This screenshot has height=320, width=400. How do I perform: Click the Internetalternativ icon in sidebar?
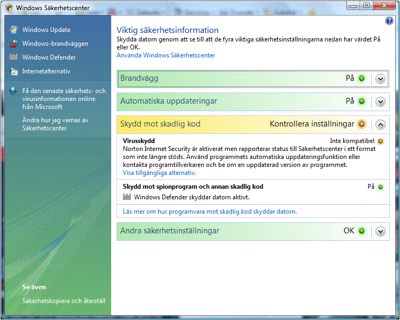coord(13,71)
